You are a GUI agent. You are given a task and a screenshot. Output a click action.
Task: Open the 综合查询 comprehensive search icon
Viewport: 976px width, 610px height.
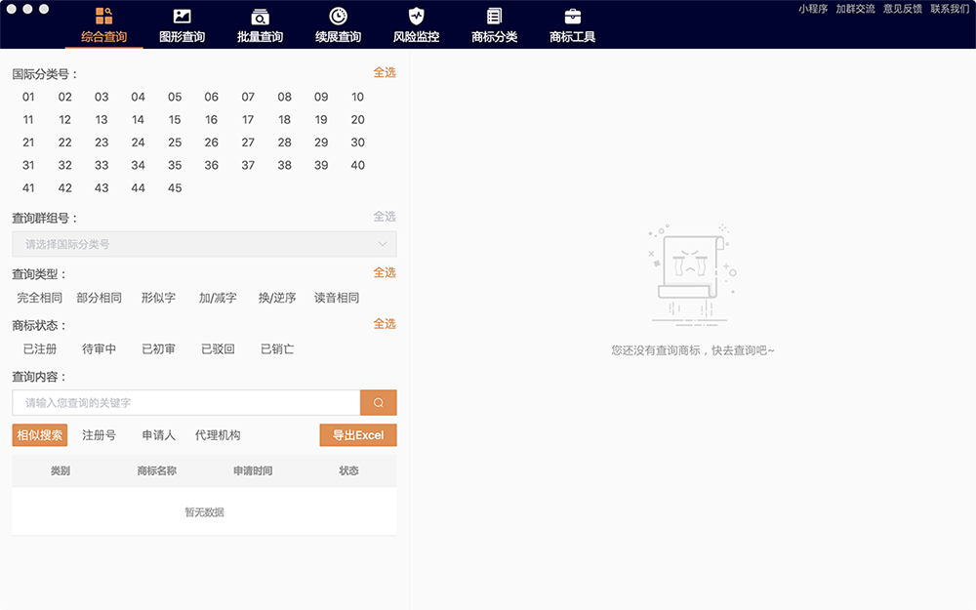click(x=103, y=17)
